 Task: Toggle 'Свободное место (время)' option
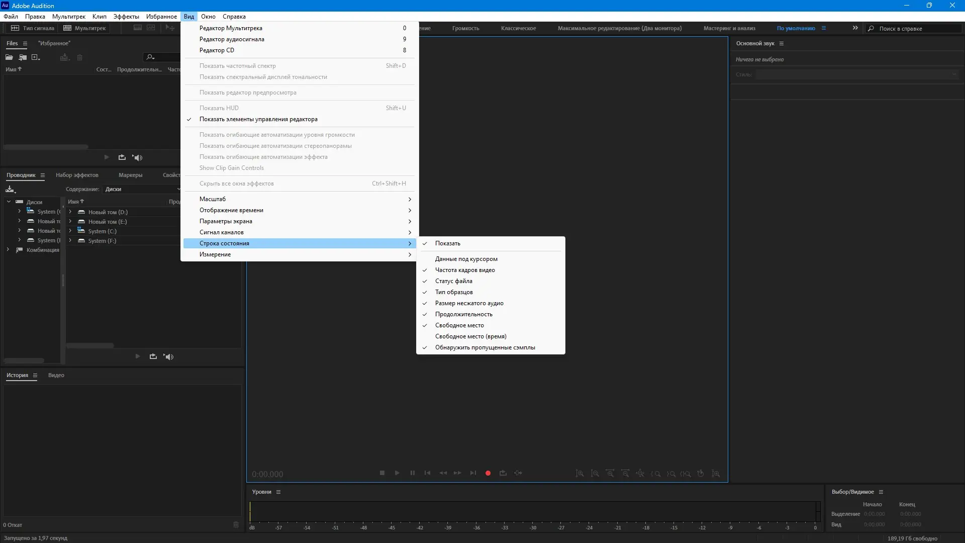click(x=470, y=336)
